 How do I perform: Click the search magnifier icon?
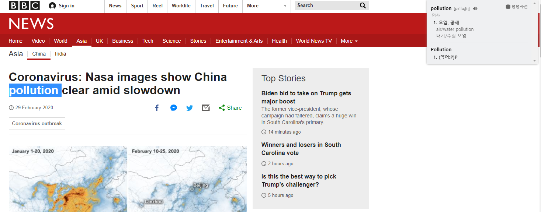363,6
